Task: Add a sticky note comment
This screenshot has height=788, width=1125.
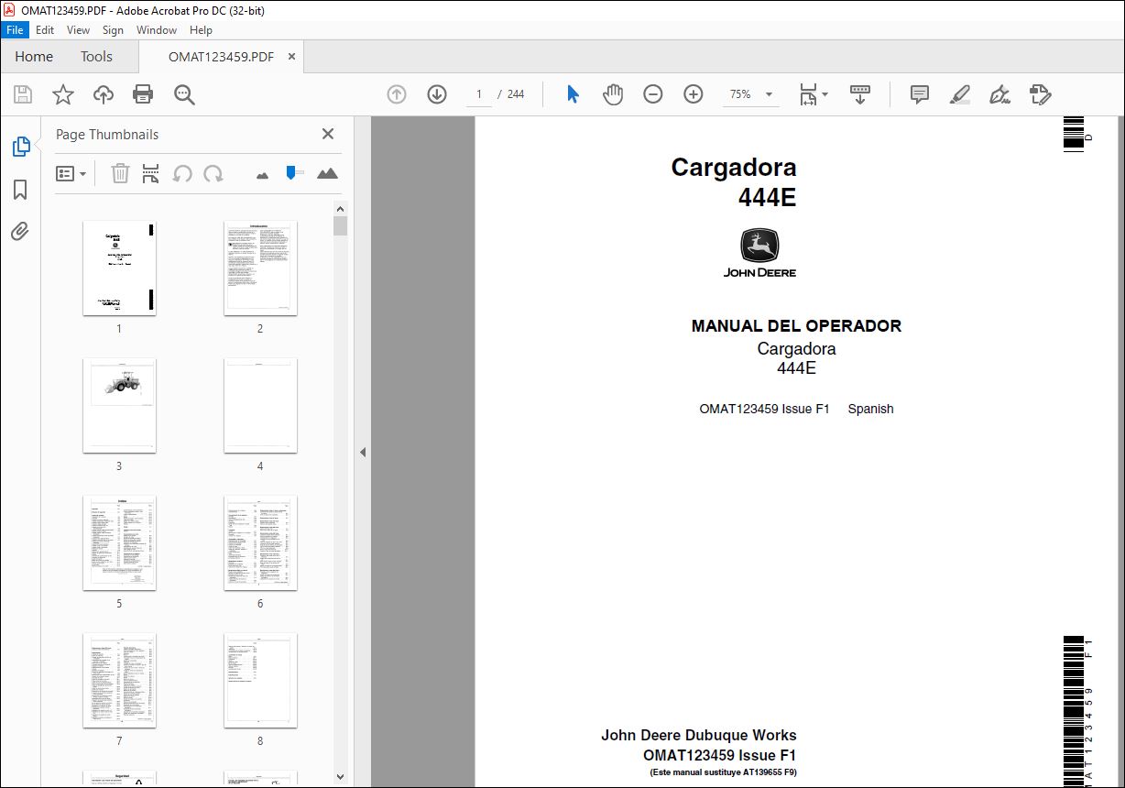Action: pyautogui.click(x=920, y=94)
